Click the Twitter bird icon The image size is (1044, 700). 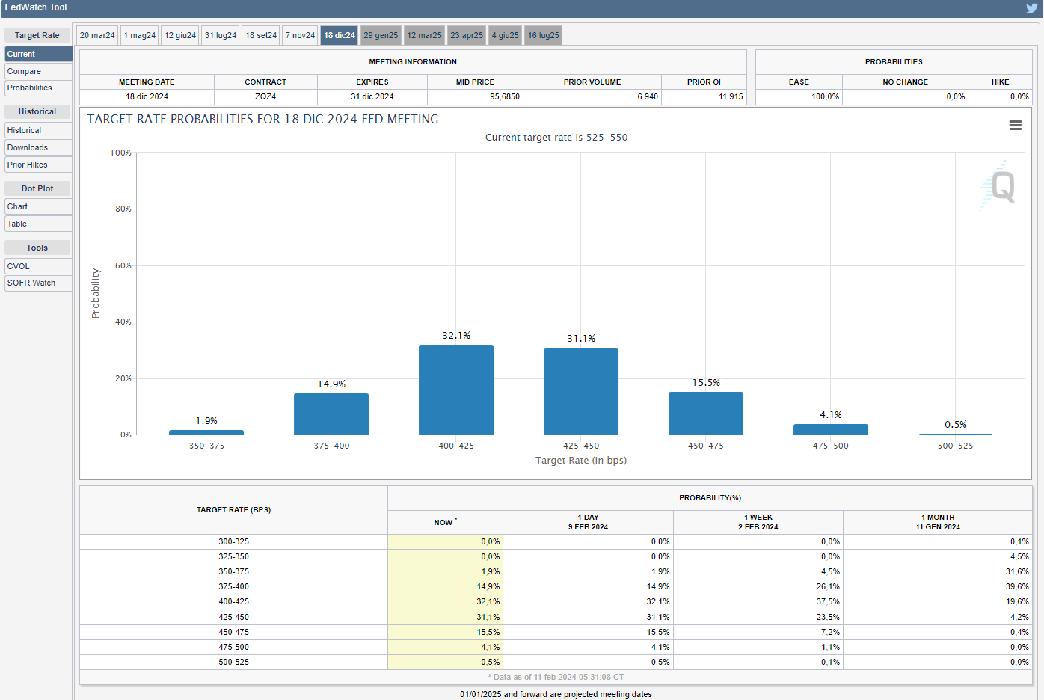click(1031, 8)
